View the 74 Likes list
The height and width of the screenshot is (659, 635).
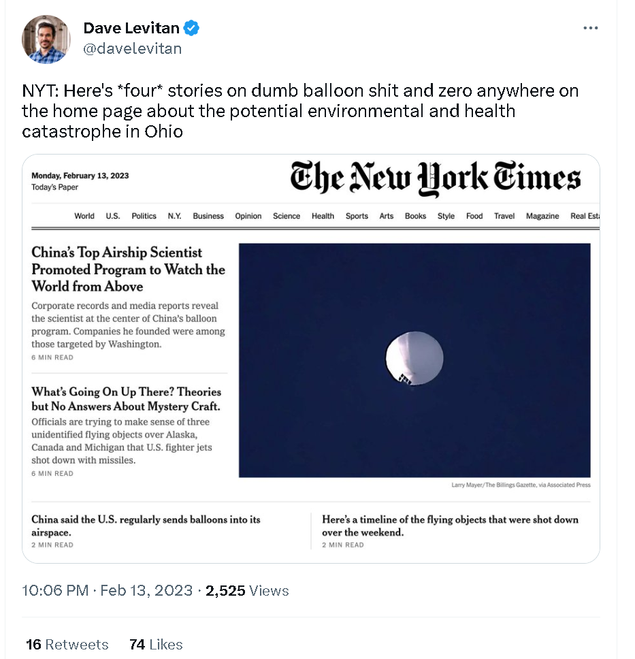coord(156,644)
